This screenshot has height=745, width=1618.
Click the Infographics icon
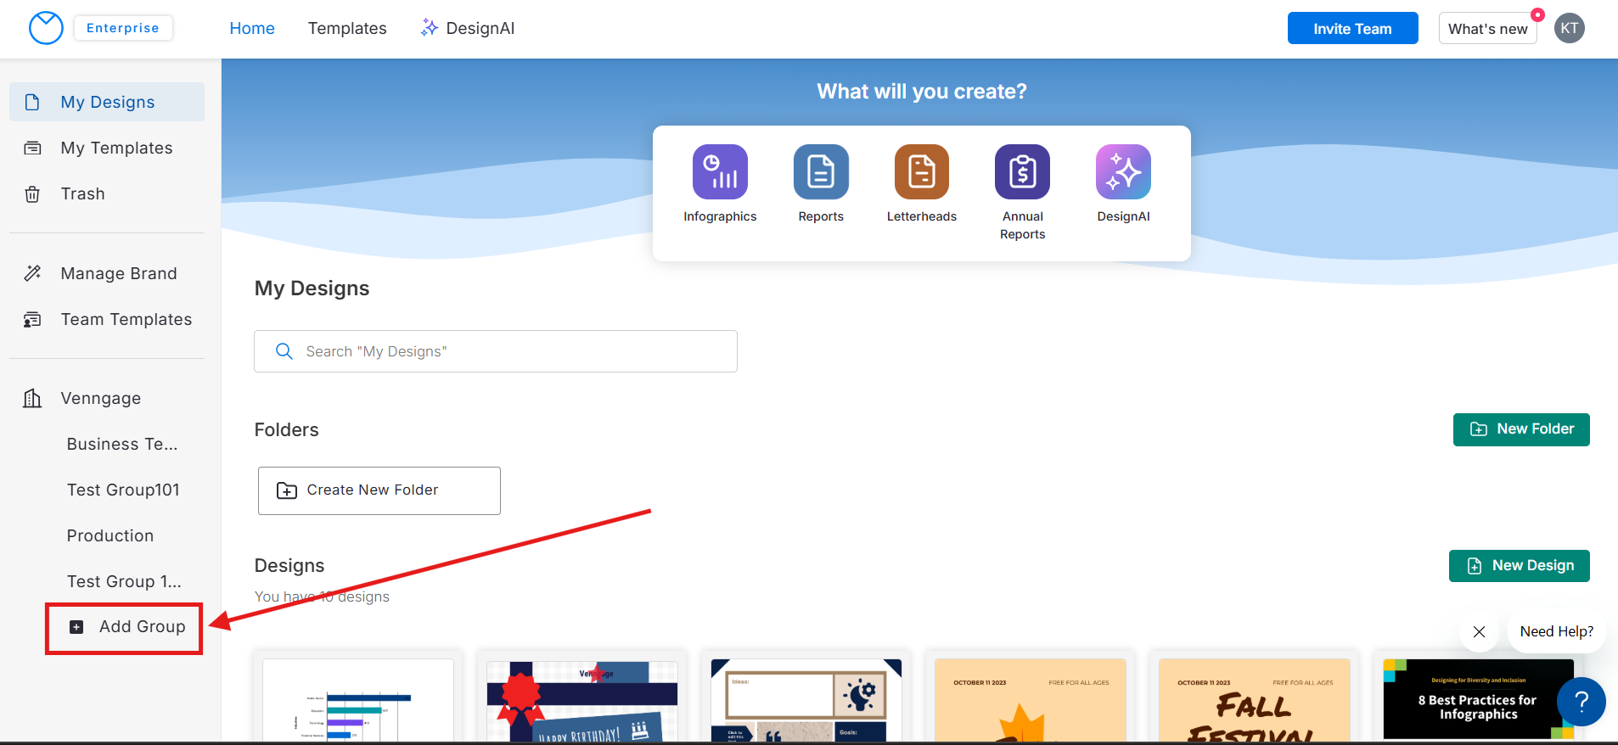pos(720,172)
